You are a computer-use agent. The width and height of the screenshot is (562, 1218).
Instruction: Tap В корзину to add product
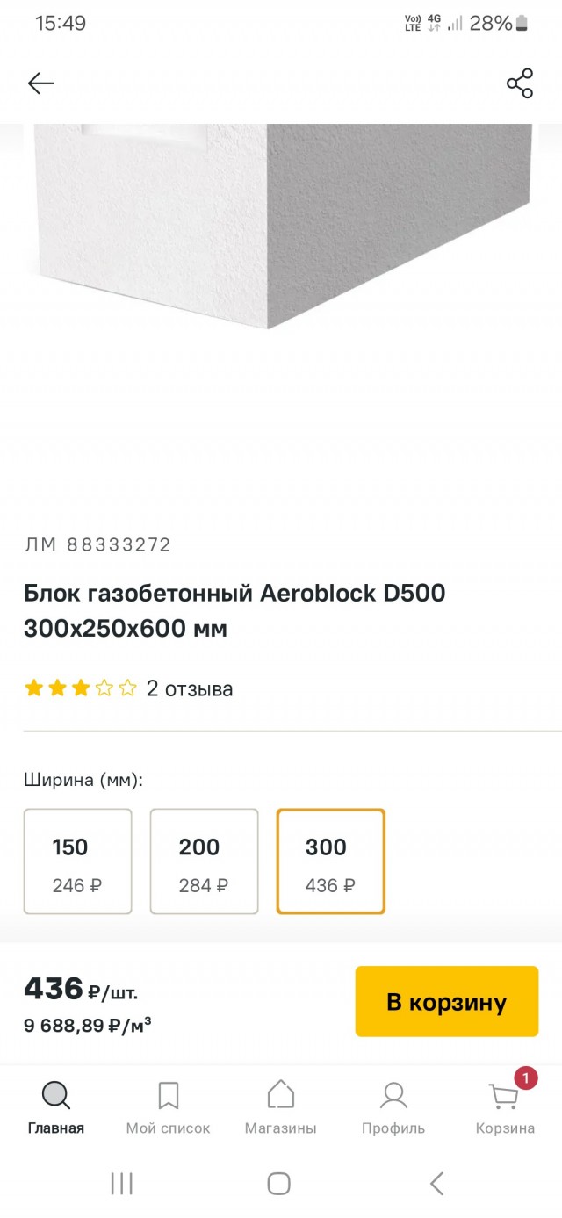pos(445,1000)
